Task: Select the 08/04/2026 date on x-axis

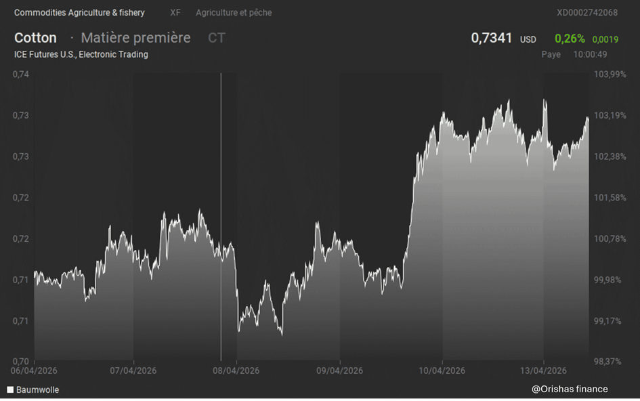Action: click(x=236, y=371)
